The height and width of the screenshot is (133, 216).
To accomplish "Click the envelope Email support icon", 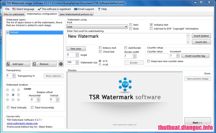I will point(76,9).
